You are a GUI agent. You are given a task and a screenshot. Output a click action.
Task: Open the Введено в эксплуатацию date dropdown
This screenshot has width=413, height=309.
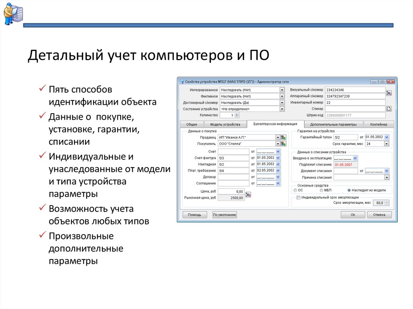click(355, 158)
